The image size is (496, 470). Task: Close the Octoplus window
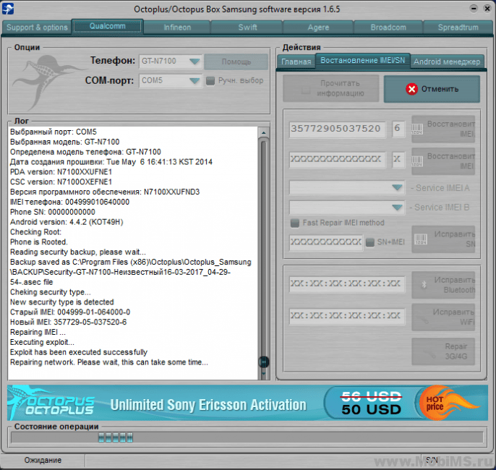(487, 9)
